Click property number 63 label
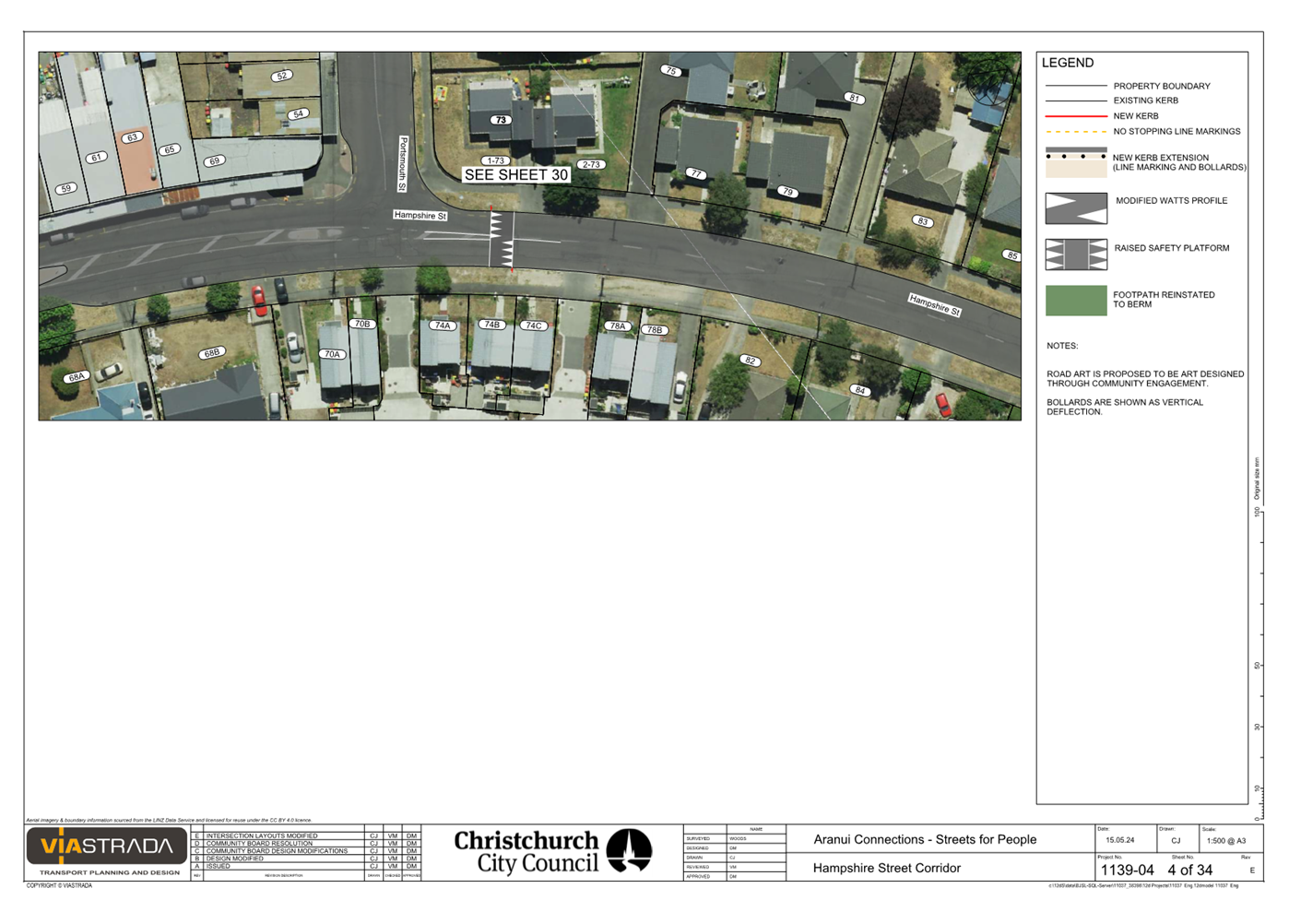The width and height of the screenshot is (1289, 912). [x=132, y=137]
